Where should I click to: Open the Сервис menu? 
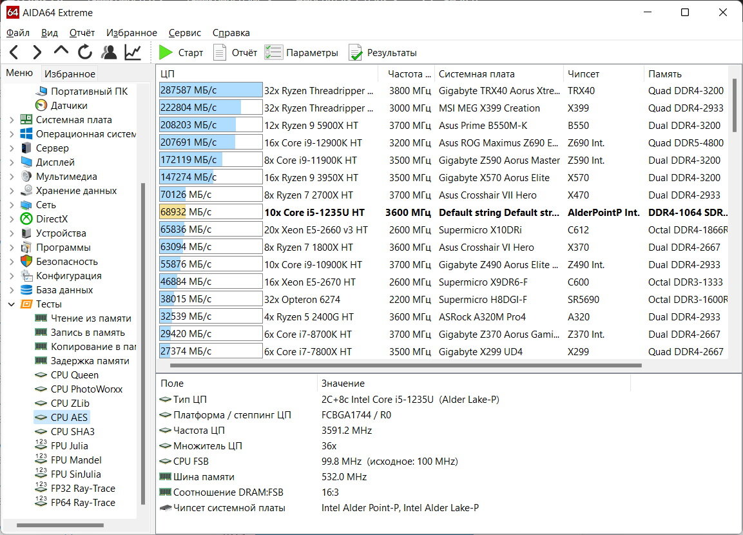pyautogui.click(x=185, y=33)
